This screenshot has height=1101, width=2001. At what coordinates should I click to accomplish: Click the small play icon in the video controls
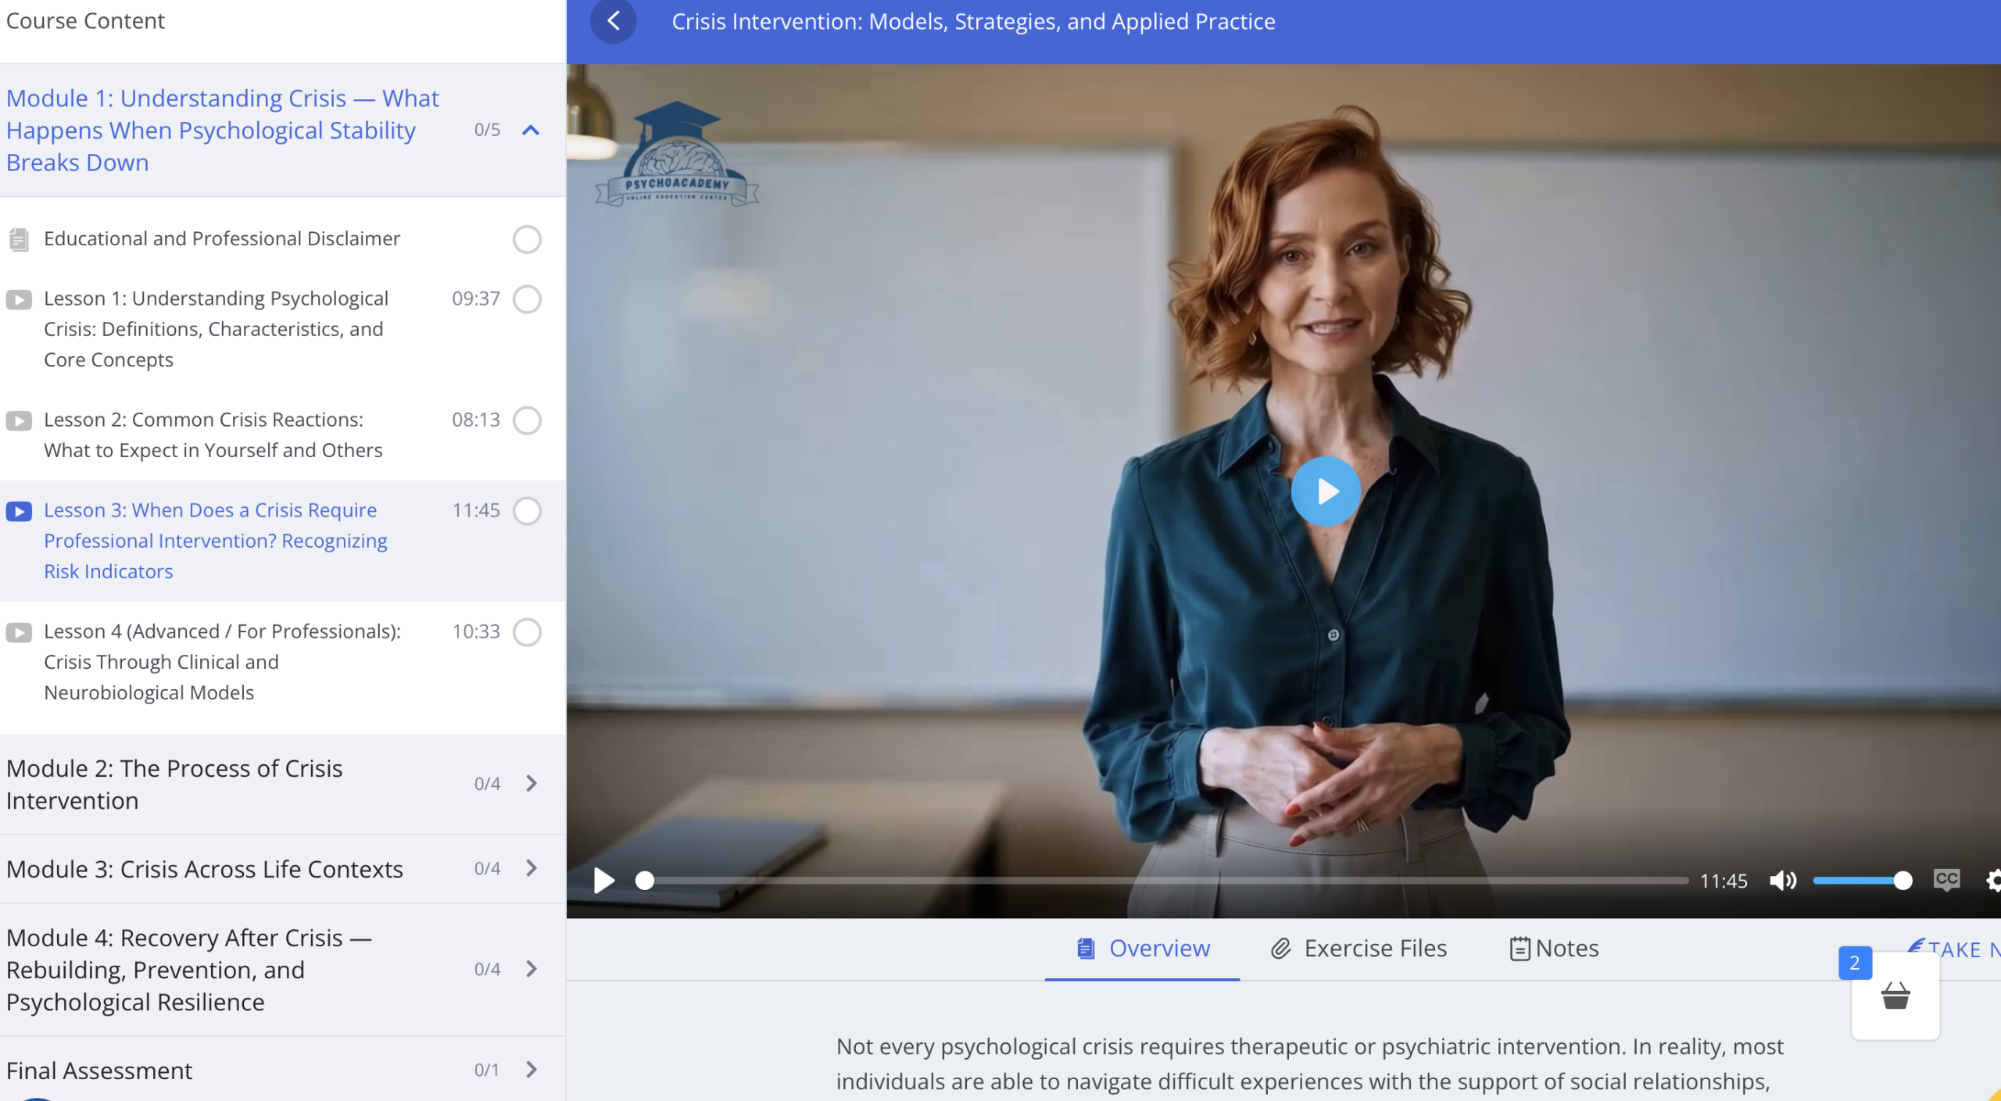click(x=603, y=881)
